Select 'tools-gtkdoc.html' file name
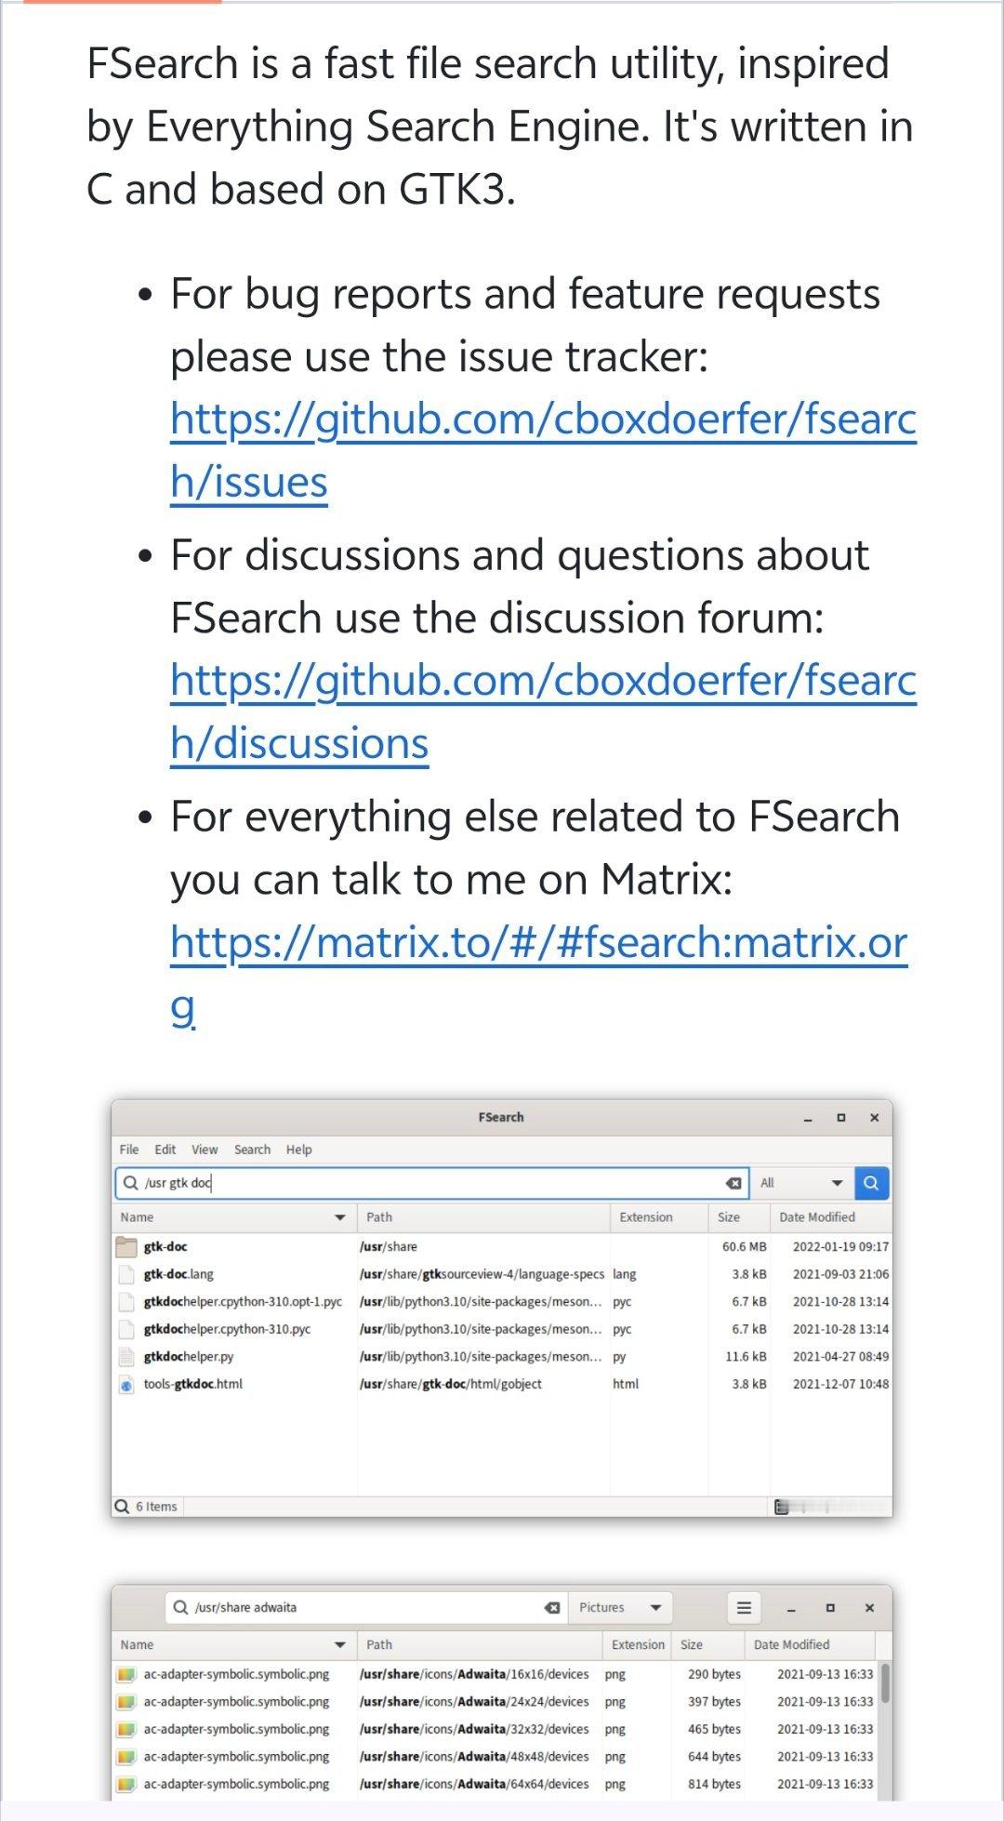 192,1384
